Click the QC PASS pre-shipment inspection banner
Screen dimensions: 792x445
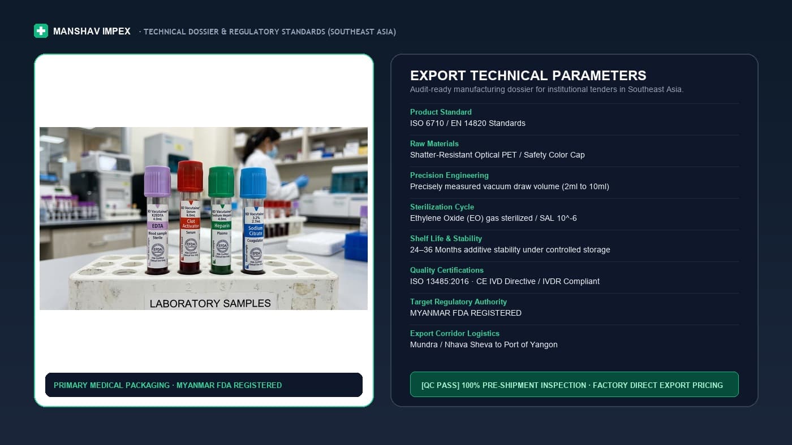click(x=574, y=385)
